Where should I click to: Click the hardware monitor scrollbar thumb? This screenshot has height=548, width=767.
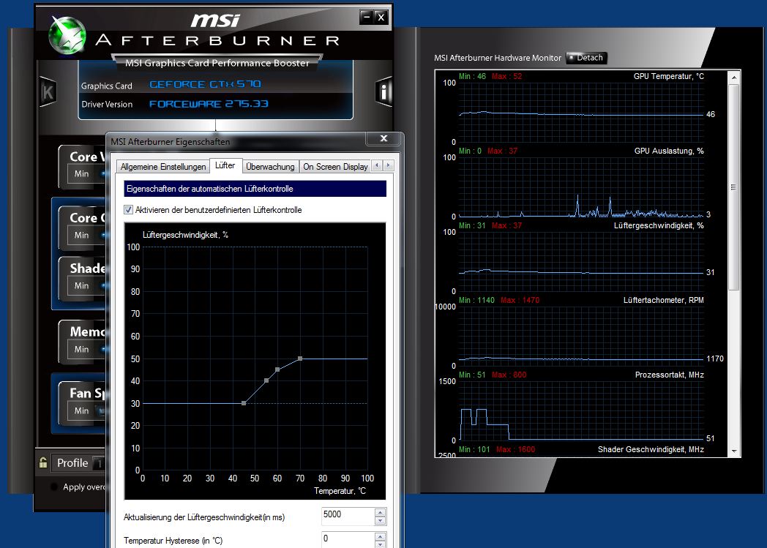734,187
